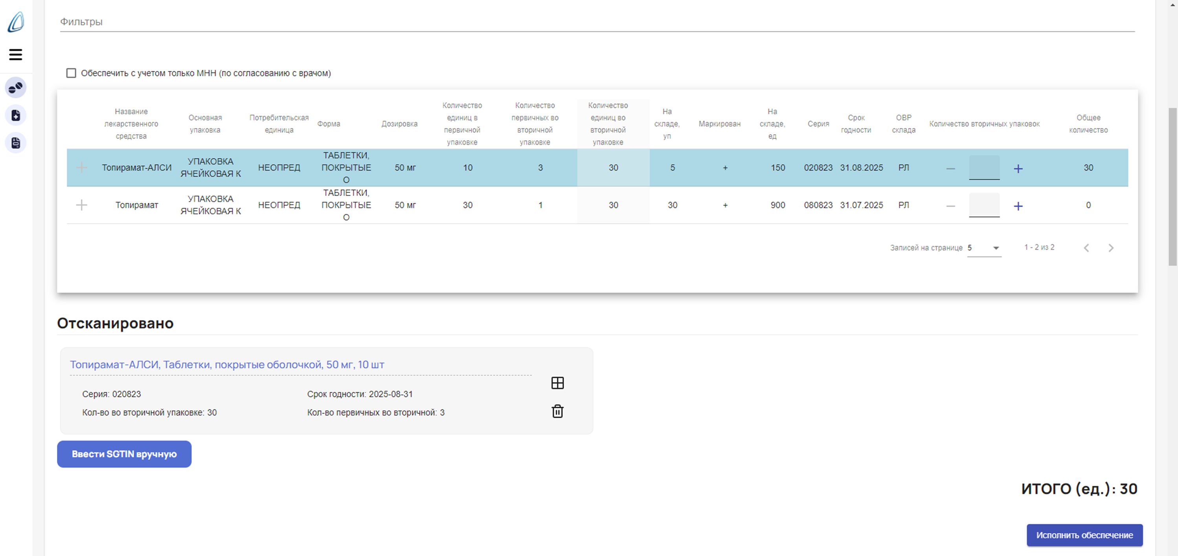Decrease secondary packages for Топирамат-АЛСИ
This screenshot has height=556, width=1178.
point(950,168)
